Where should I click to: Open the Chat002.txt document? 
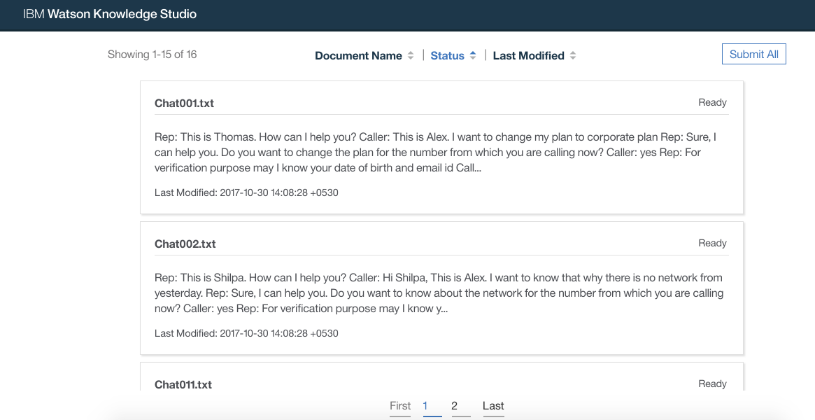[x=185, y=244]
